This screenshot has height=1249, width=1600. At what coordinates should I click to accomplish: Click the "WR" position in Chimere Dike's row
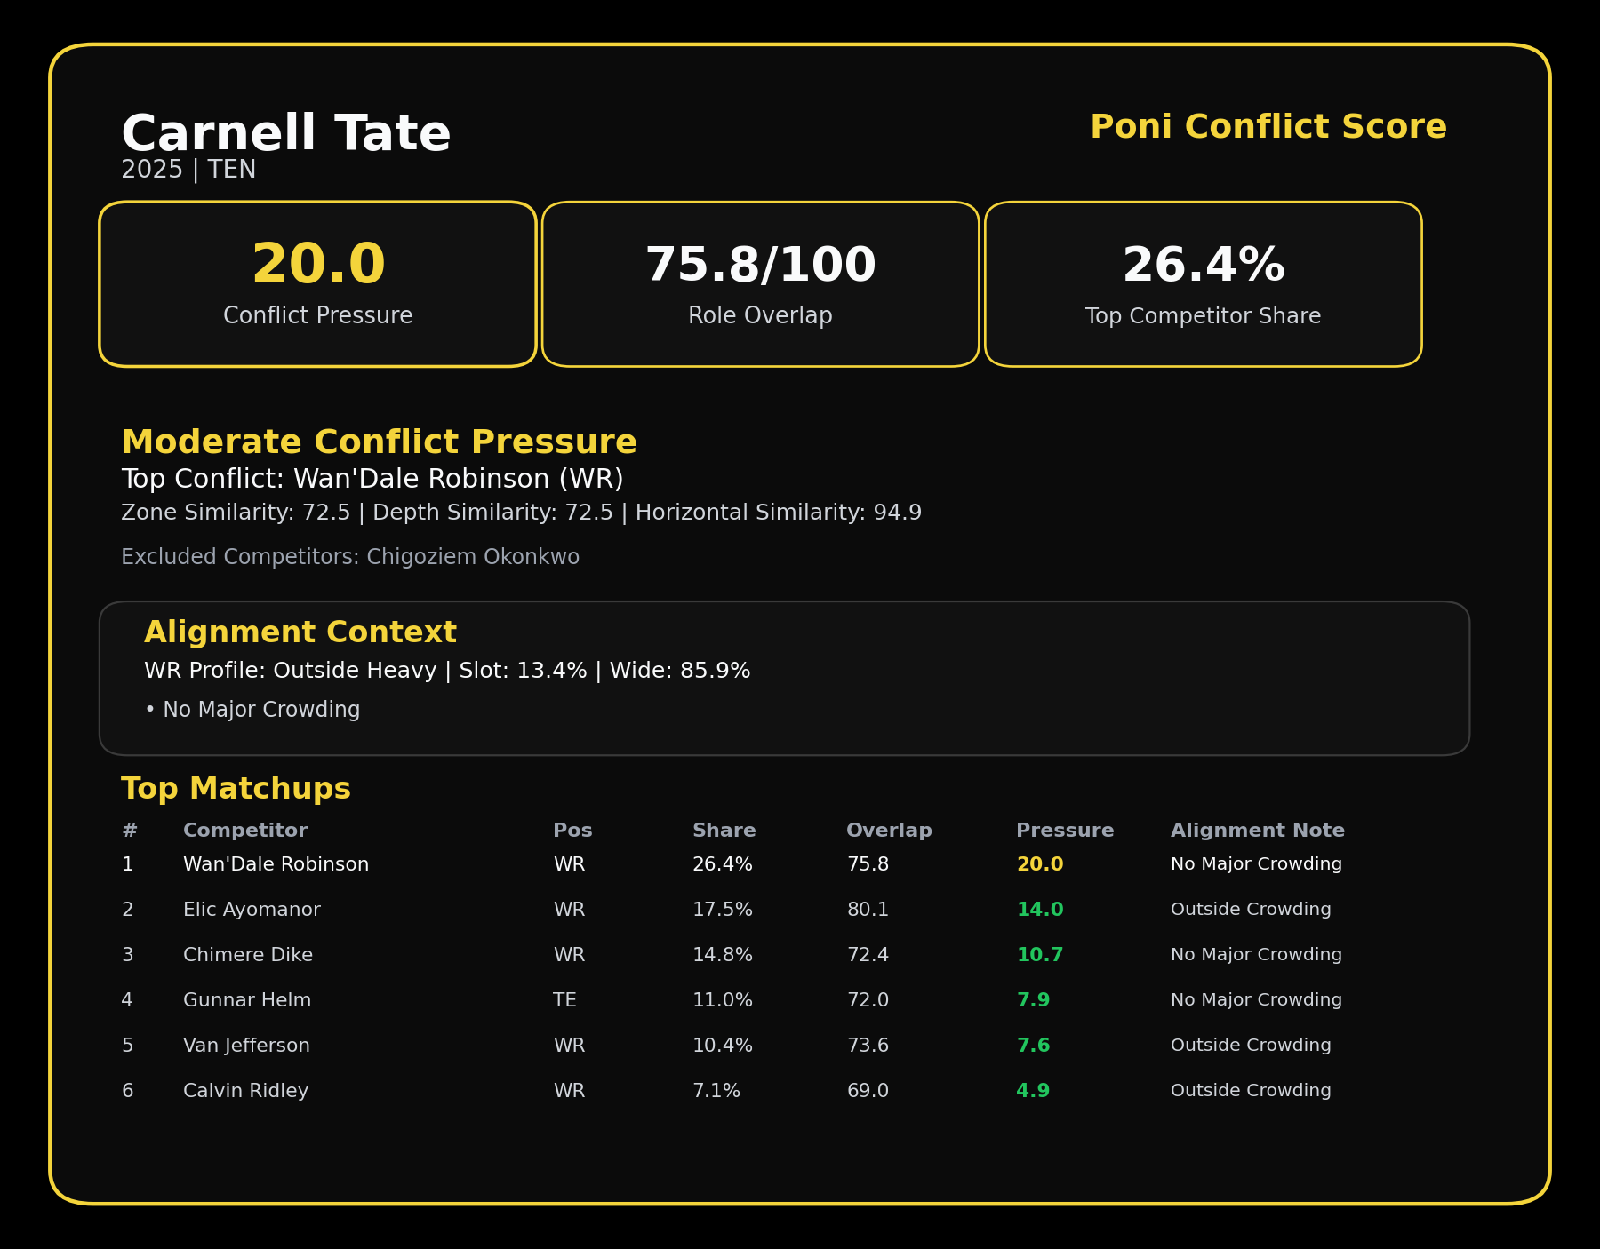570,955
